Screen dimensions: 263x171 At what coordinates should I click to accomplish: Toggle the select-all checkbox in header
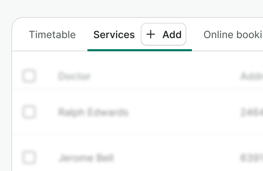click(29, 76)
